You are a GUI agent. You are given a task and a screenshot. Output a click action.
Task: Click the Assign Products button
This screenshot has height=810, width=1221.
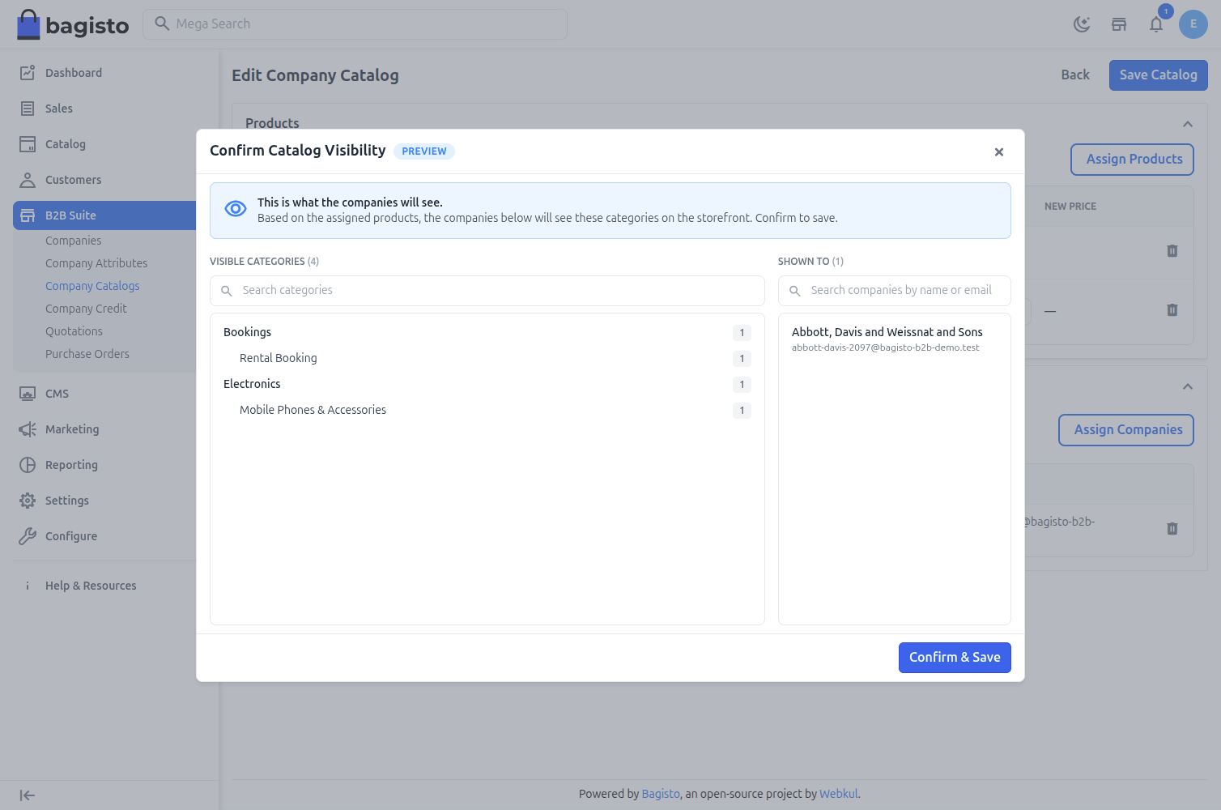[x=1133, y=160]
